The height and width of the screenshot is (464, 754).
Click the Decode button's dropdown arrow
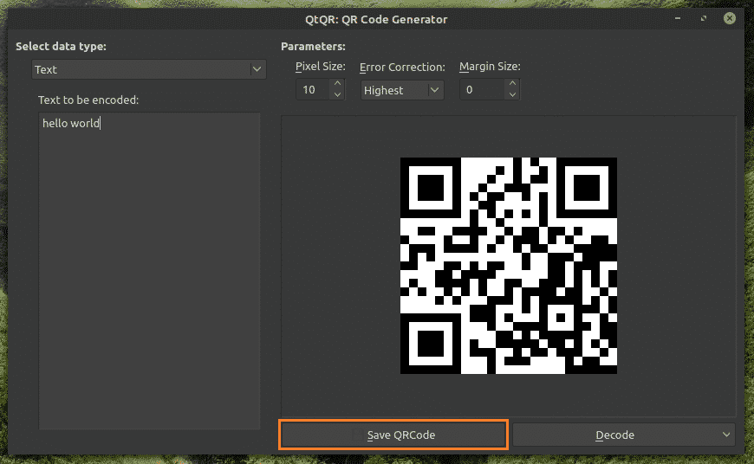[725, 435]
